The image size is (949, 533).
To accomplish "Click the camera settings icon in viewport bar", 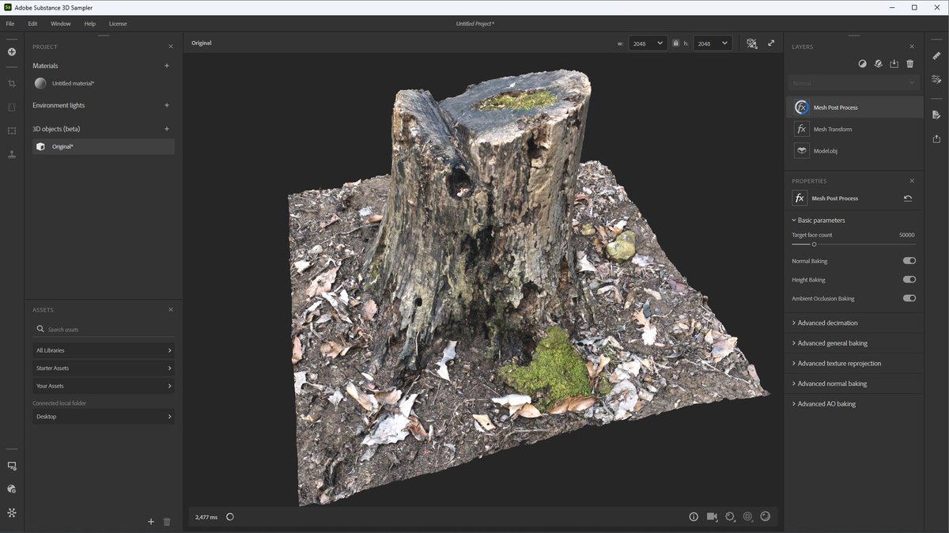I will tap(712, 516).
